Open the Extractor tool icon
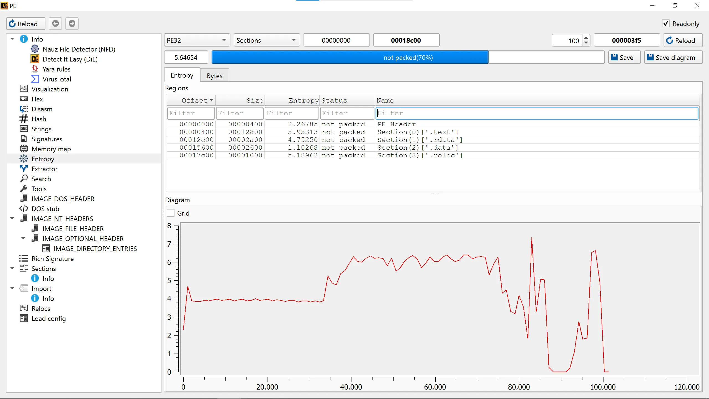The height and width of the screenshot is (399, 709). coord(24,169)
